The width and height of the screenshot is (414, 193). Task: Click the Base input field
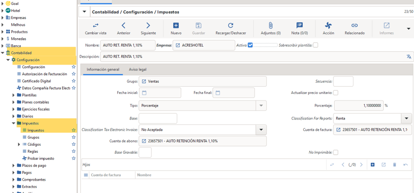[x=158, y=118]
